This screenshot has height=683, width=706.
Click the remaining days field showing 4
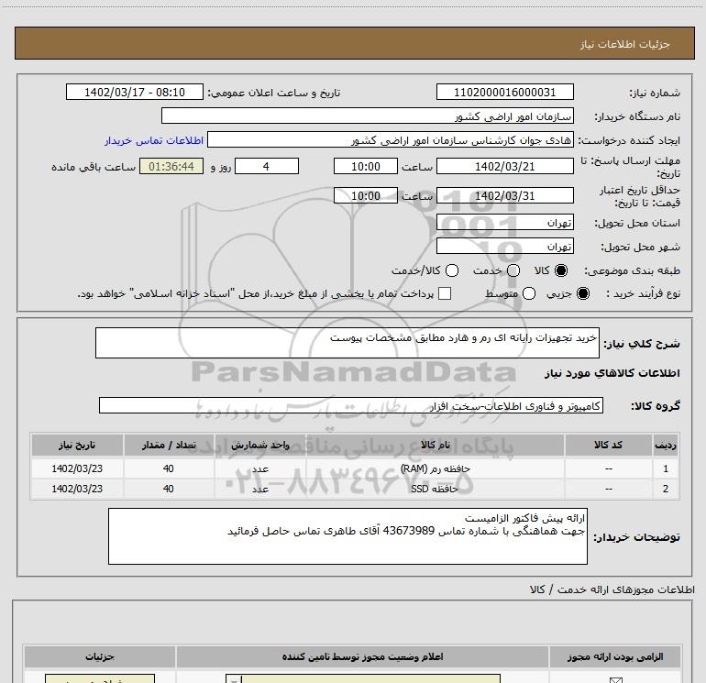pyautogui.click(x=267, y=166)
